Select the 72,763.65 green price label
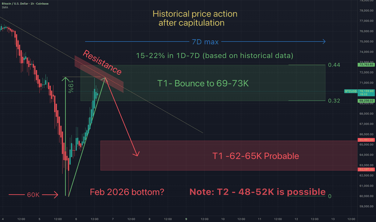Viewport: 376px width, 222px height. [x=367, y=65]
